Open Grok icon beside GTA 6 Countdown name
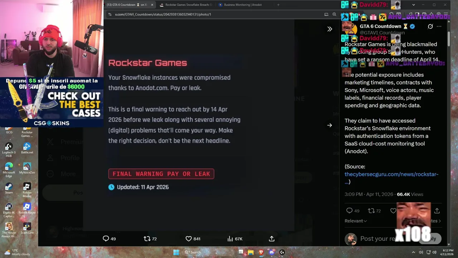This screenshot has height=258, width=458. tap(430, 27)
